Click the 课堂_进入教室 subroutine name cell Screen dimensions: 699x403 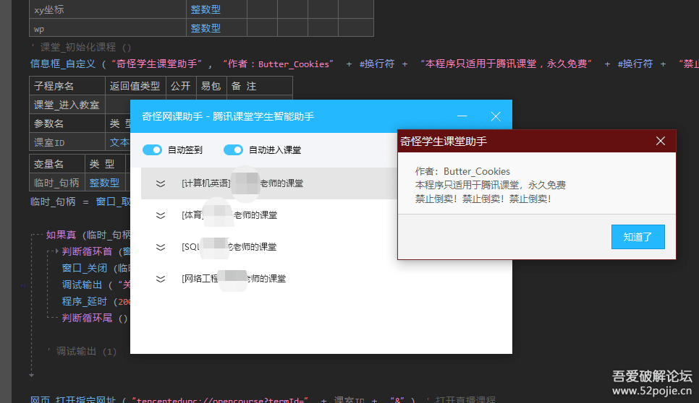[x=67, y=105]
